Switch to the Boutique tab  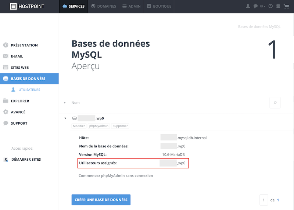coord(159,6)
